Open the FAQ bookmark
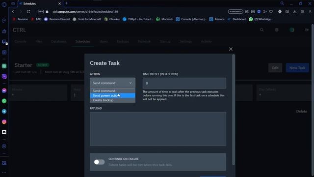Image resolution: width=314 pixels, height=177 pixels. pos(36,19)
